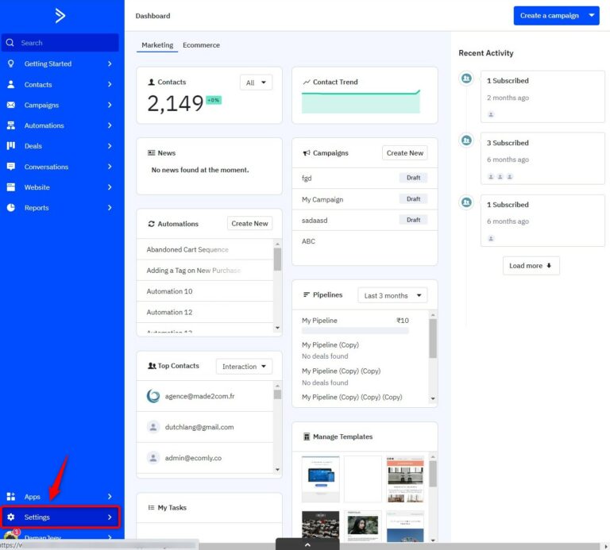Click the Website browser icon
Image resolution: width=610 pixels, height=550 pixels.
click(11, 187)
